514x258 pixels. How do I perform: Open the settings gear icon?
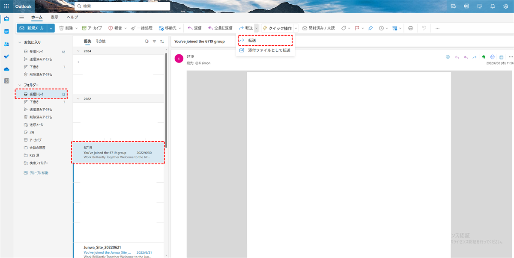505,6
